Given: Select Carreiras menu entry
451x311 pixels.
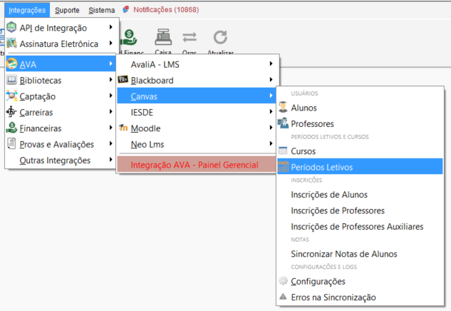Looking at the screenshot, I should [x=61, y=112].
